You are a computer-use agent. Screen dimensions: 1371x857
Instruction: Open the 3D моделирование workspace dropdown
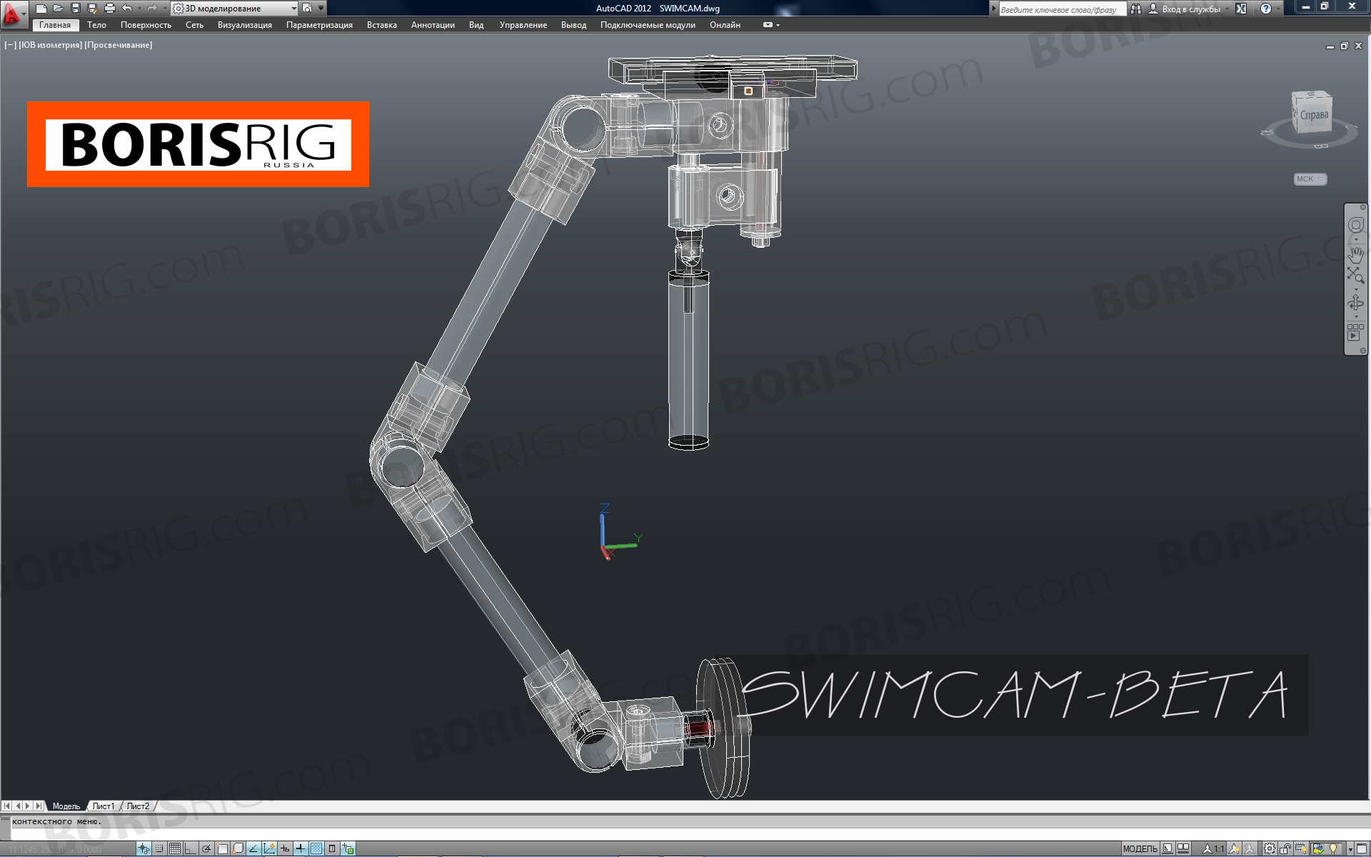(x=235, y=9)
